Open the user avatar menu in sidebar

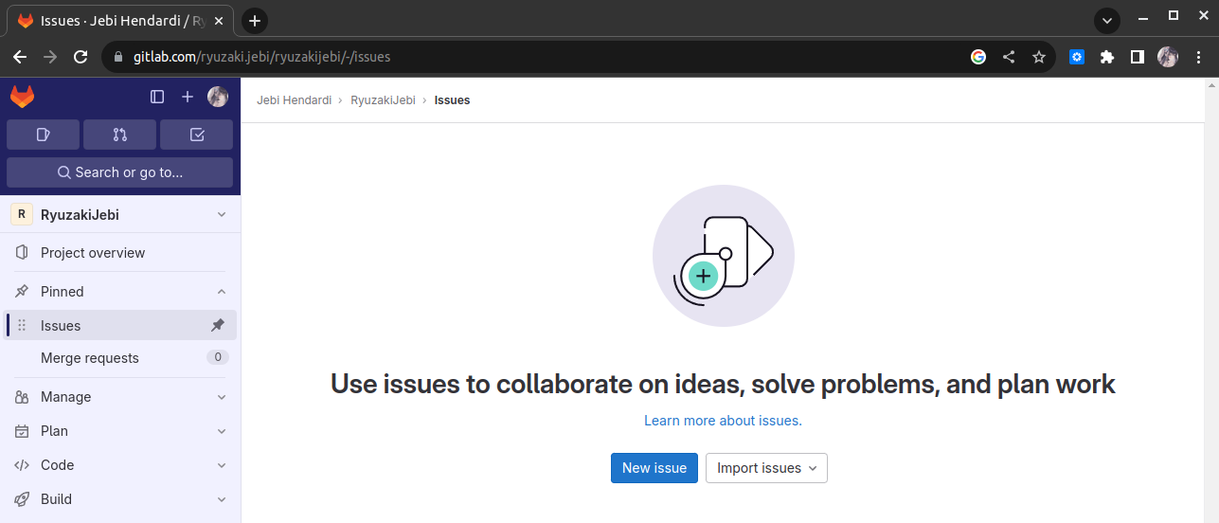(218, 97)
